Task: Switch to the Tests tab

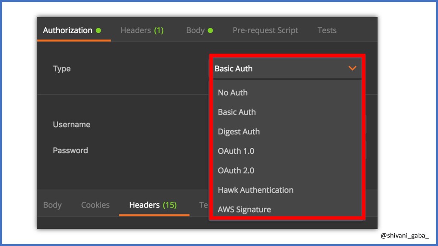Action: pos(327,30)
